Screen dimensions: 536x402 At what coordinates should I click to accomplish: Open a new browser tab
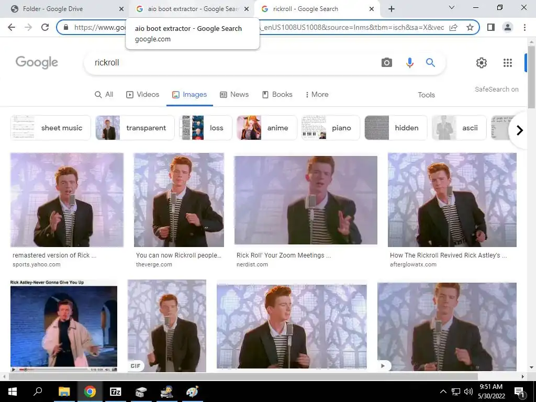[x=392, y=9]
